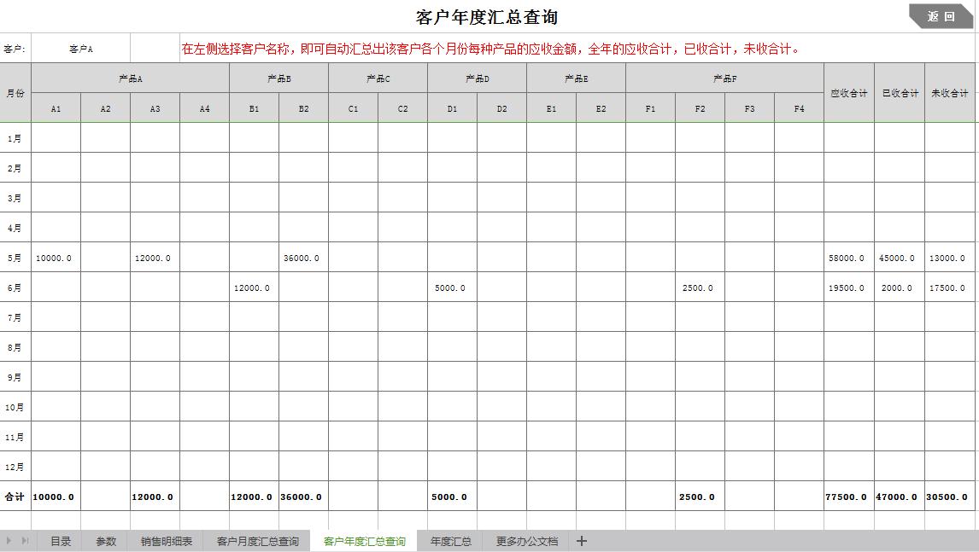Click the 应收合计 column header
Image resolution: width=979 pixels, height=552 pixels.
coord(848,93)
